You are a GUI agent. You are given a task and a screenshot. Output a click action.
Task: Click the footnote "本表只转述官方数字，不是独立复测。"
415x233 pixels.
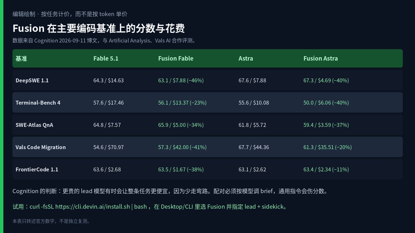[x=51, y=221]
